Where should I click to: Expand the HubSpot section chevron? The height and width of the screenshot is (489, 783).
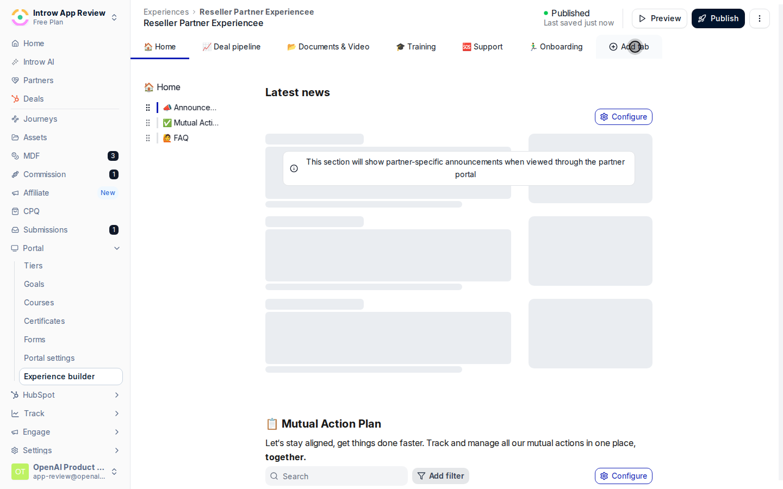click(117, 395)
